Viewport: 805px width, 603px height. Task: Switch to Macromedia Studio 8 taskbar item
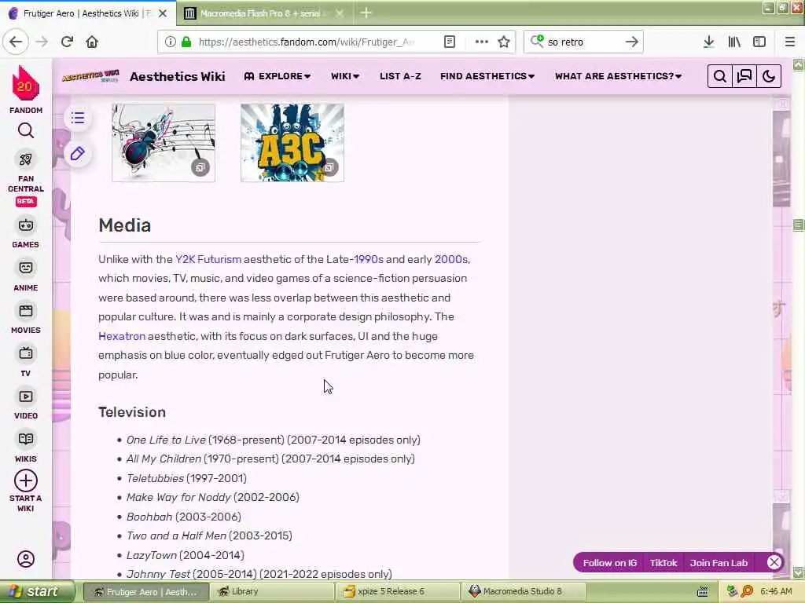pos(524,591)
